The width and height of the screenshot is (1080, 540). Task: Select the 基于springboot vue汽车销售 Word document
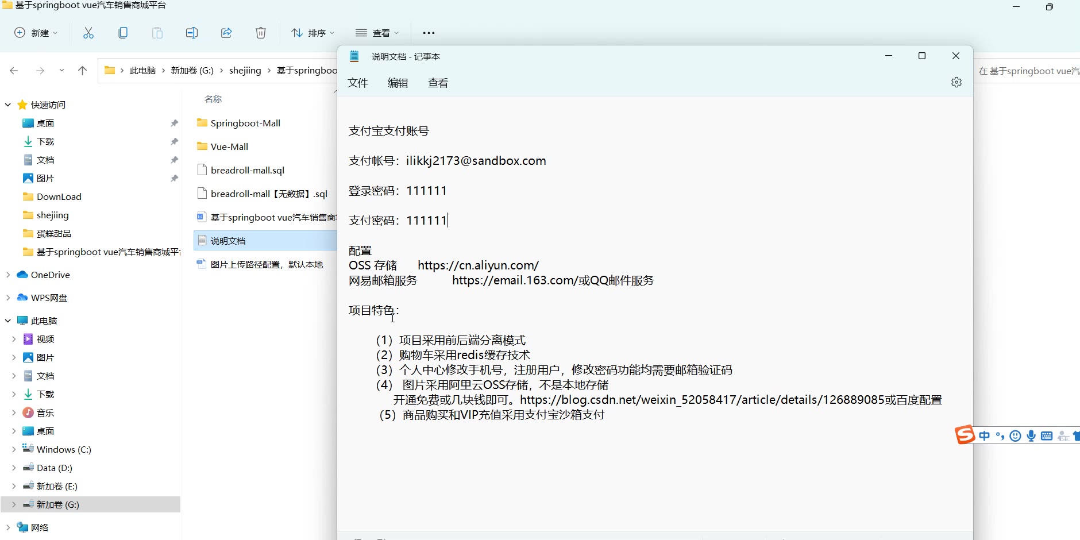point(267,217)
